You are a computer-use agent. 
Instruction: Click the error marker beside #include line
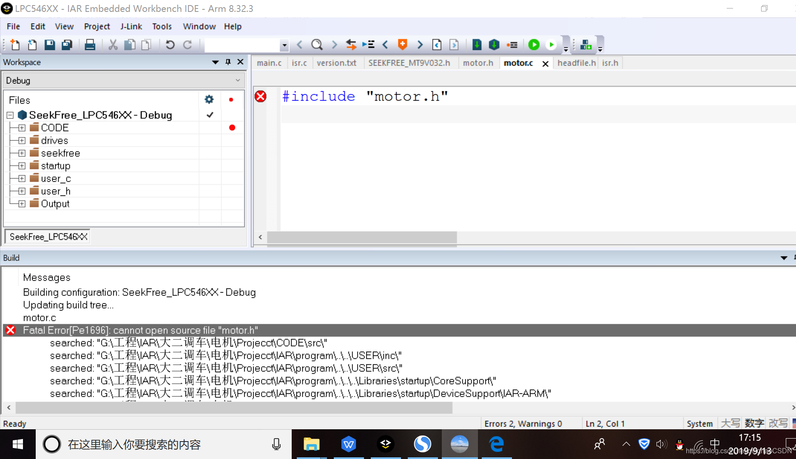pos(261,96)
